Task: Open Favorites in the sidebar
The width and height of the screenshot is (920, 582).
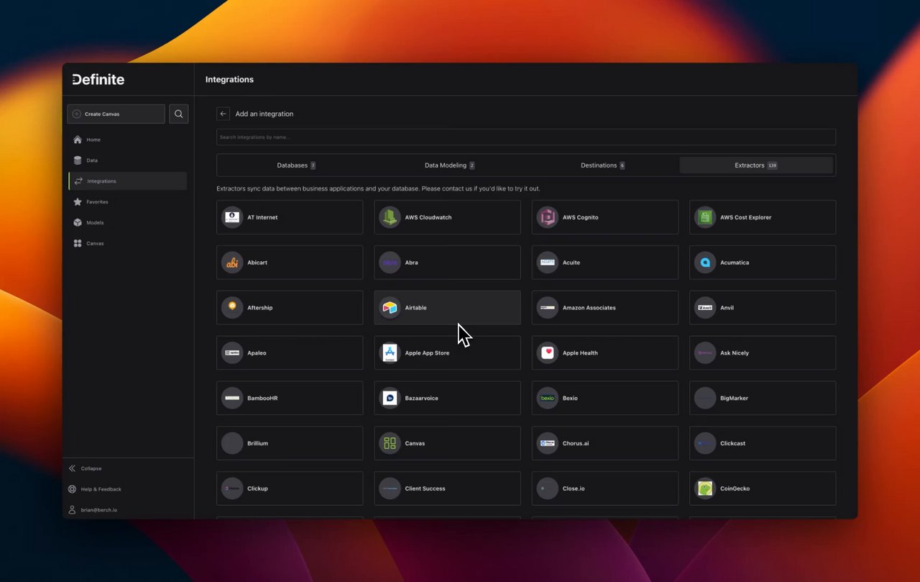Action: click(128, 202)
